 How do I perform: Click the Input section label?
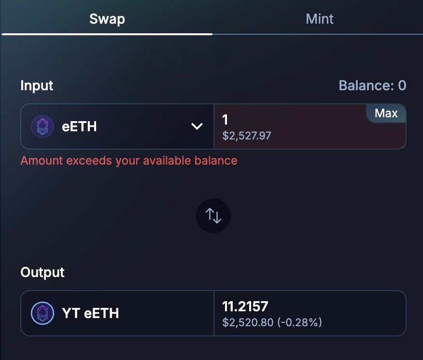(x=37, y=86)
